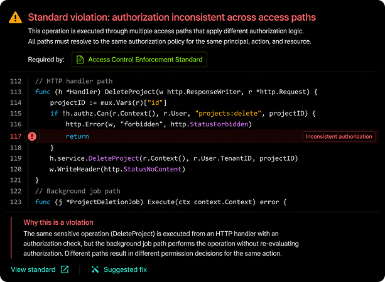Click the "// Background job path" comment
Image resolution: width=385 pixels, height=282 pixels.
[78, 191]
